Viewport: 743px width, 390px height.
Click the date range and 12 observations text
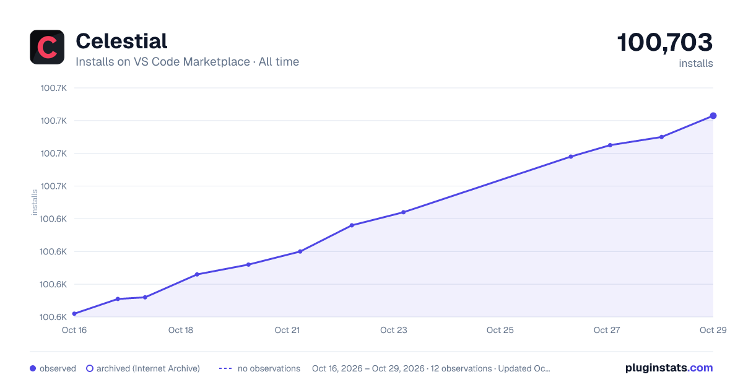pyautogui.click(x=431, y=368)
